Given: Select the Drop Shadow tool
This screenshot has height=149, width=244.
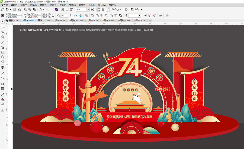Looking at the screenshot, I should pyautogui.click(x=2, y=84).
